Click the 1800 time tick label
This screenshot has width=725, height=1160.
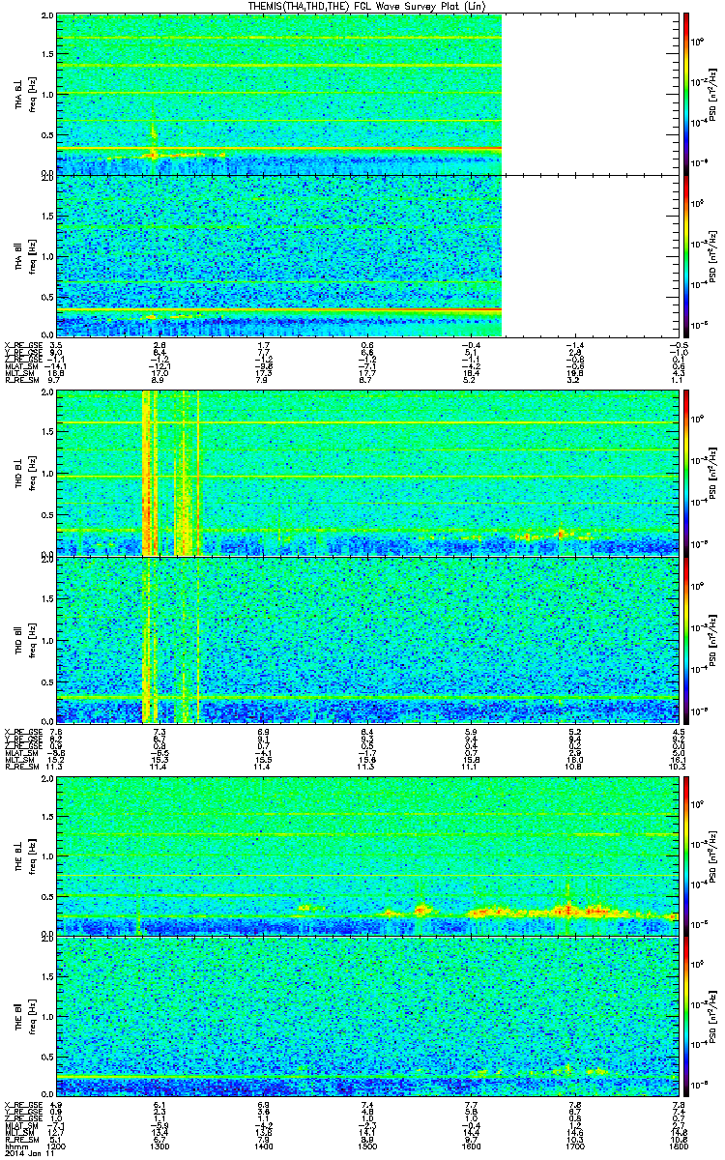pyautogui.click(x=678, y=1147)
